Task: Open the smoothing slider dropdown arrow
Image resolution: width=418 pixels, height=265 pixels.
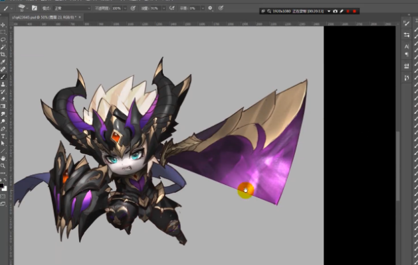Action: (203, 8)
